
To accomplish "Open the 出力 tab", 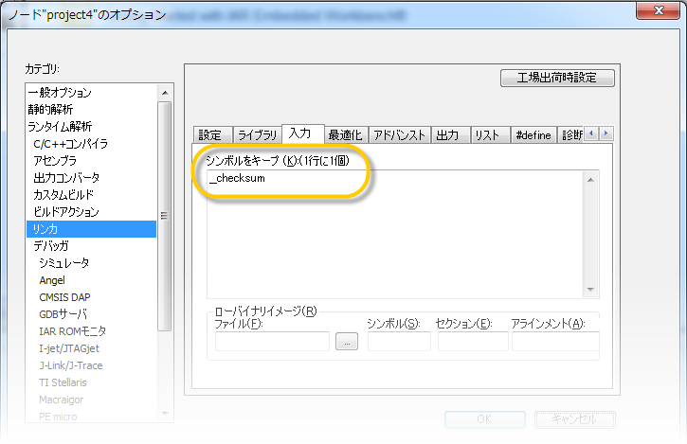I will 450,135.
